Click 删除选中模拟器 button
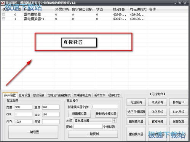Screen dimensions: 190x142 coord(106,114)
